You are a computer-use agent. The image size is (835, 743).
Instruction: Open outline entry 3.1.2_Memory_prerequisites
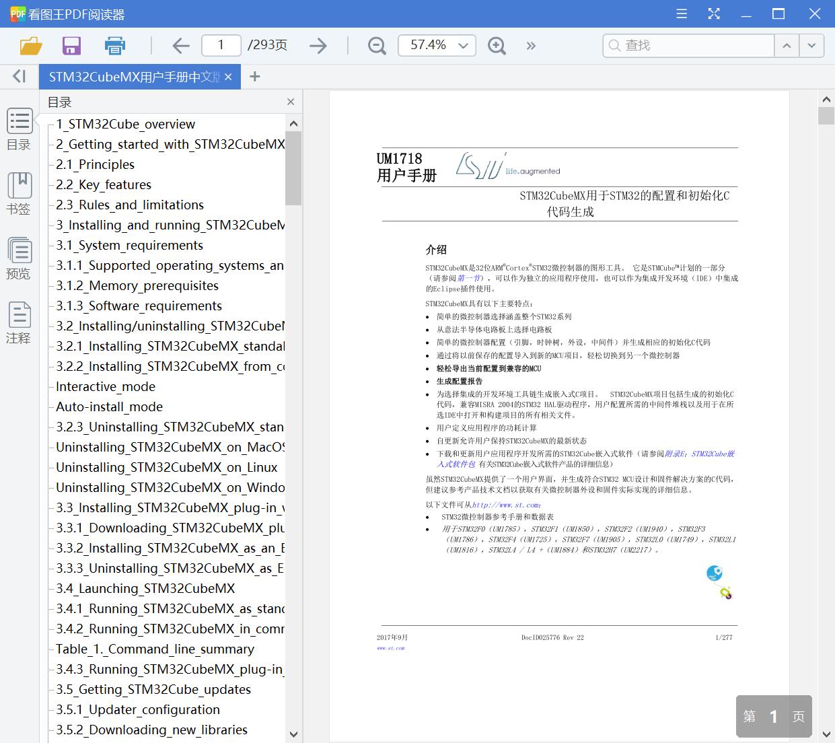(137, 285)
